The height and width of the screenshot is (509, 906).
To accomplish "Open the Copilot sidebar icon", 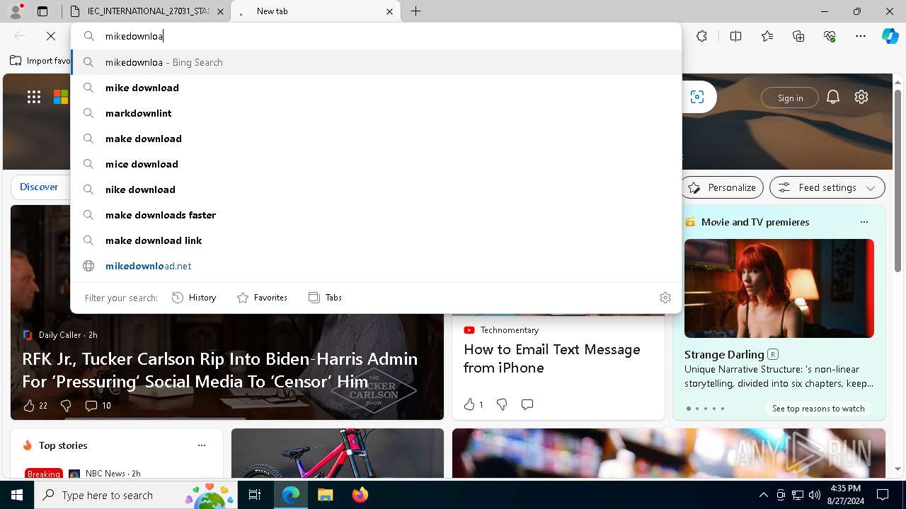I will click(x=890, y=36).
